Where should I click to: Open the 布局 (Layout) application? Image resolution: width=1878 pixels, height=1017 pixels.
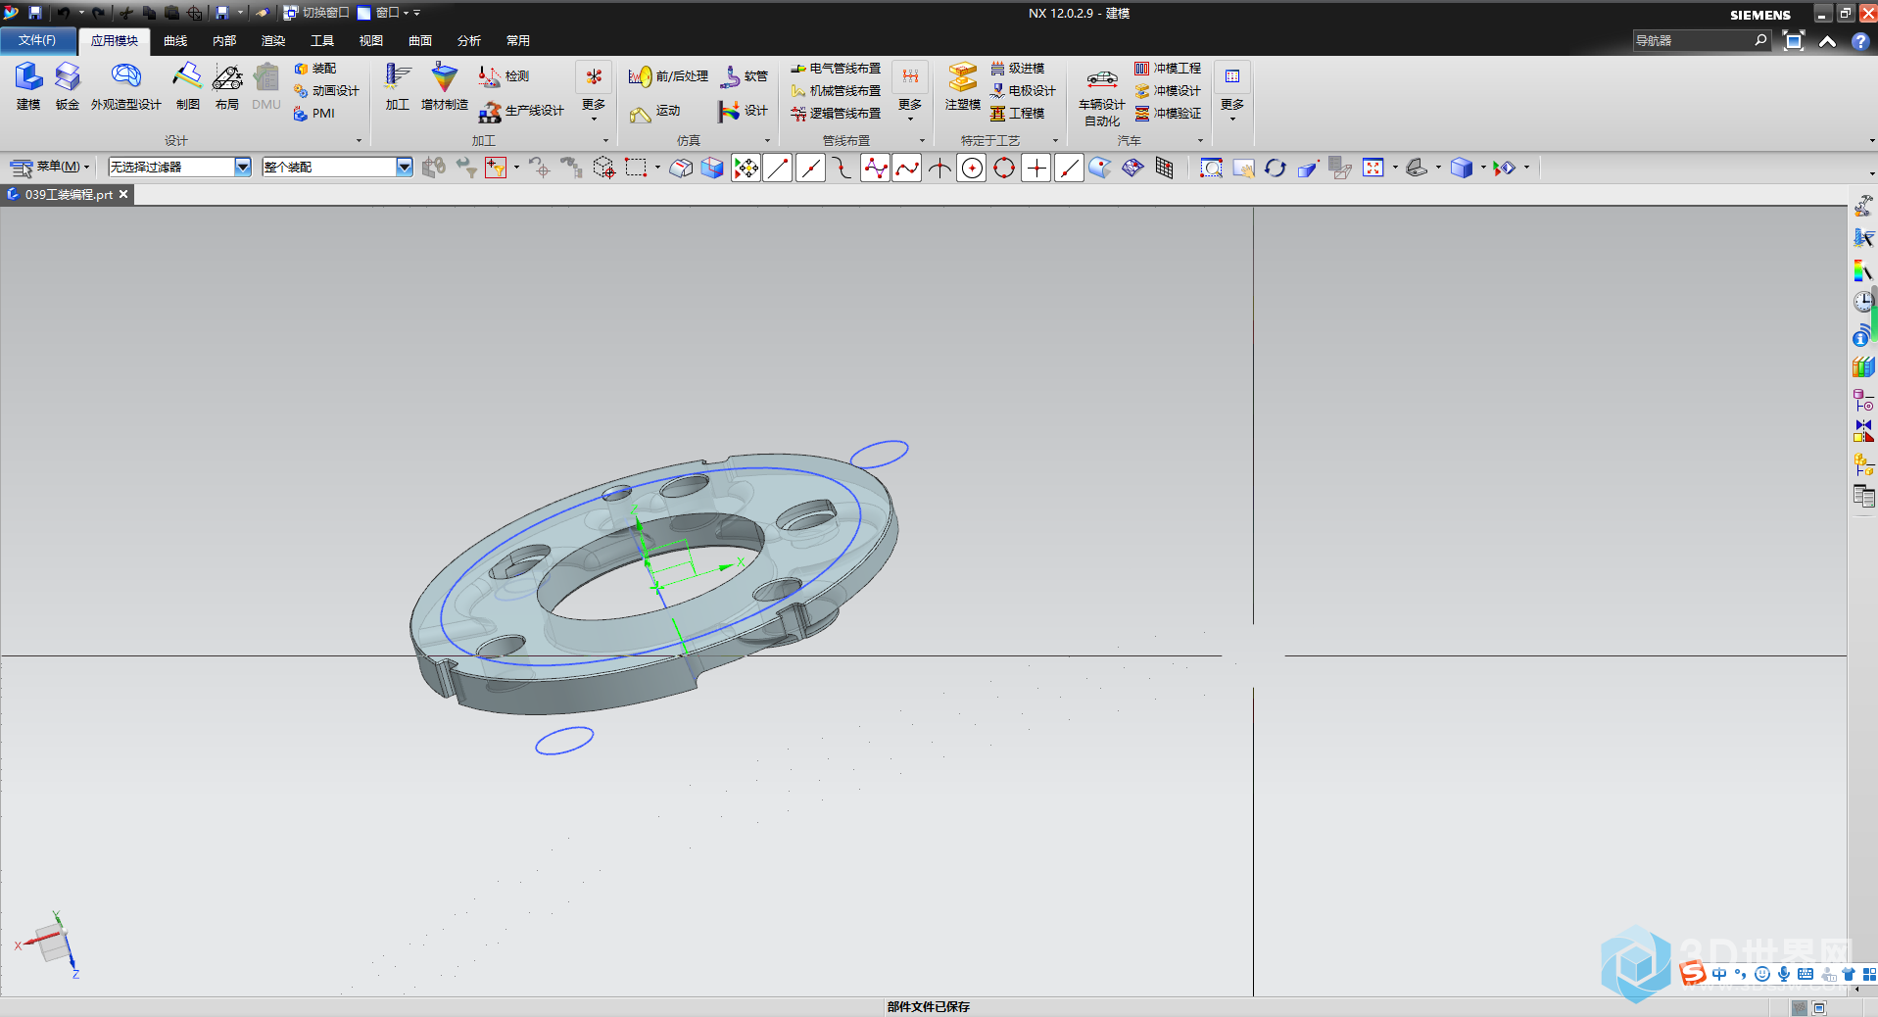tap(227, 86)
